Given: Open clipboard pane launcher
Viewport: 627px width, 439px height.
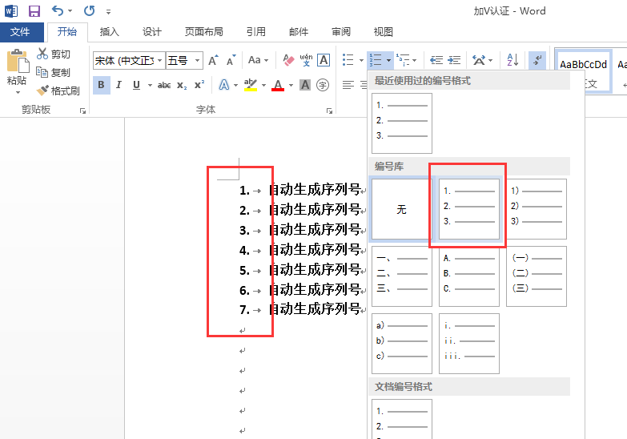Looking at the screenshot, I should [82, 111].
